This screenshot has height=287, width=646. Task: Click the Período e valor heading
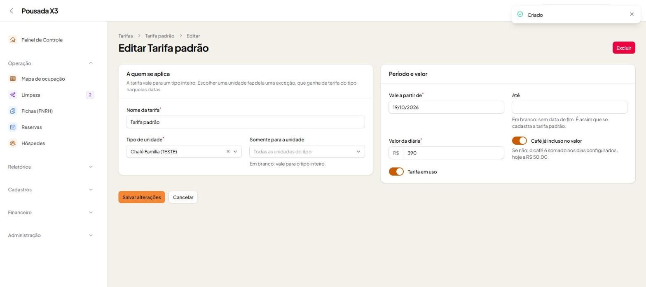408,74
